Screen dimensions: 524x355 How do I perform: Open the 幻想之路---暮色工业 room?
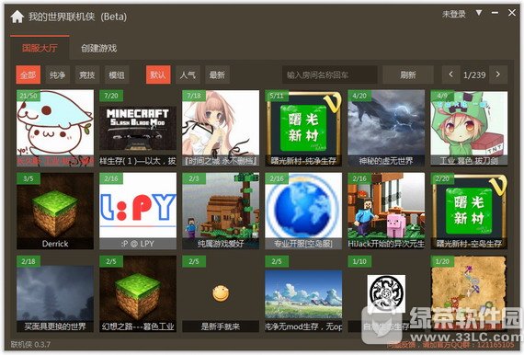pos(138,293)
